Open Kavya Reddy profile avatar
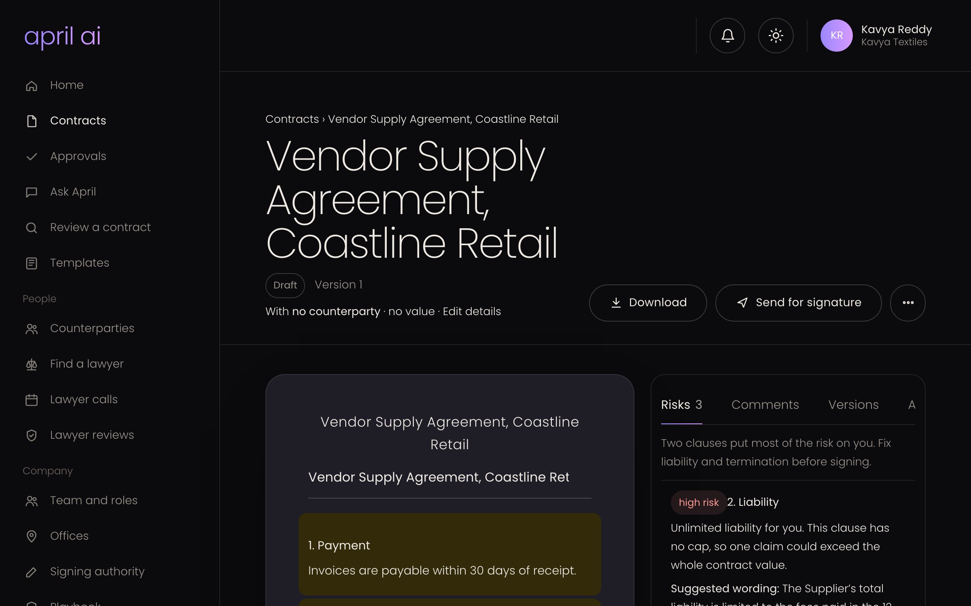The width and height of the screenshot is (971, 606). pyautogui.click(x=836, y=36)
